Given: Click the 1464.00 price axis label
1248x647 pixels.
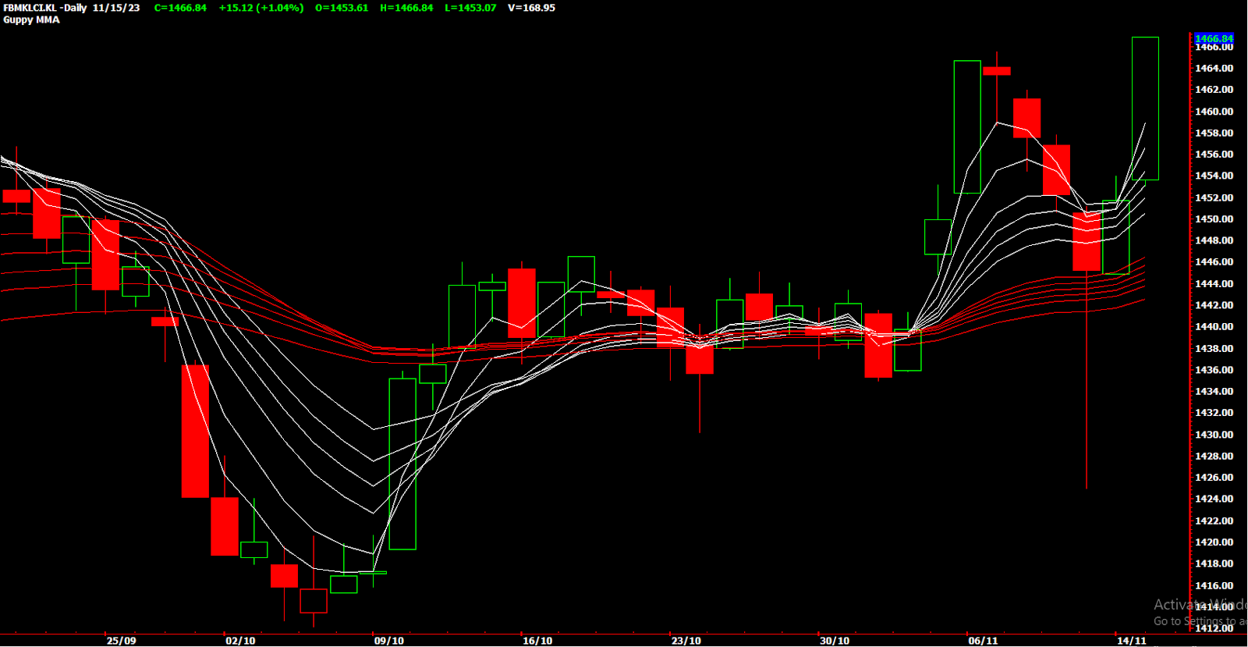Looking at the screenshot, I should 1214,69.
